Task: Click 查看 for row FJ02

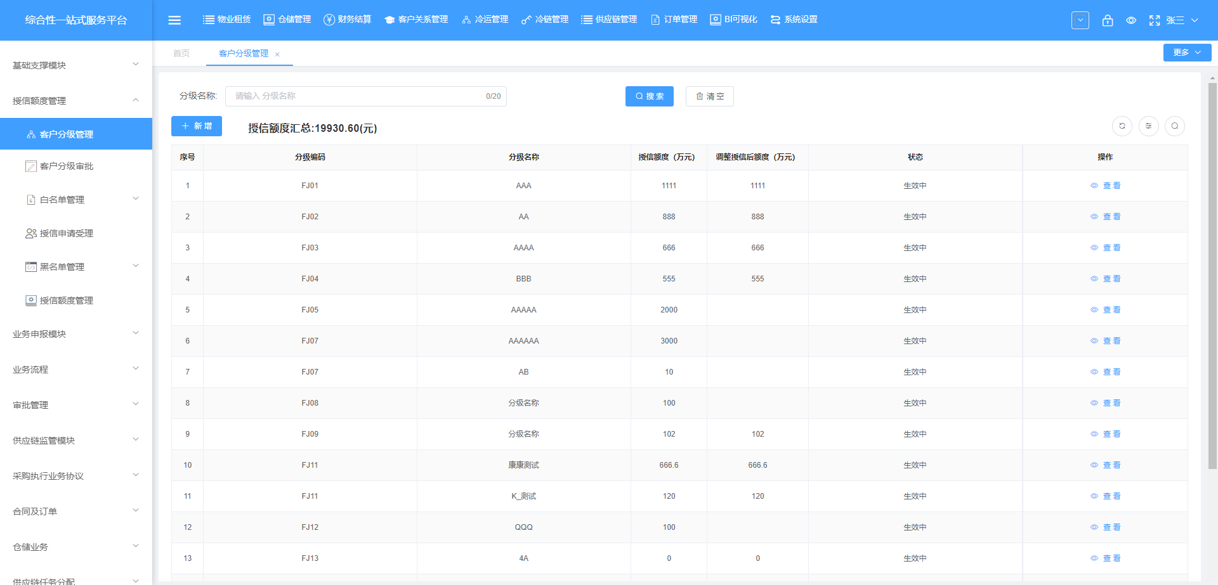Action: pos(1106,217)
